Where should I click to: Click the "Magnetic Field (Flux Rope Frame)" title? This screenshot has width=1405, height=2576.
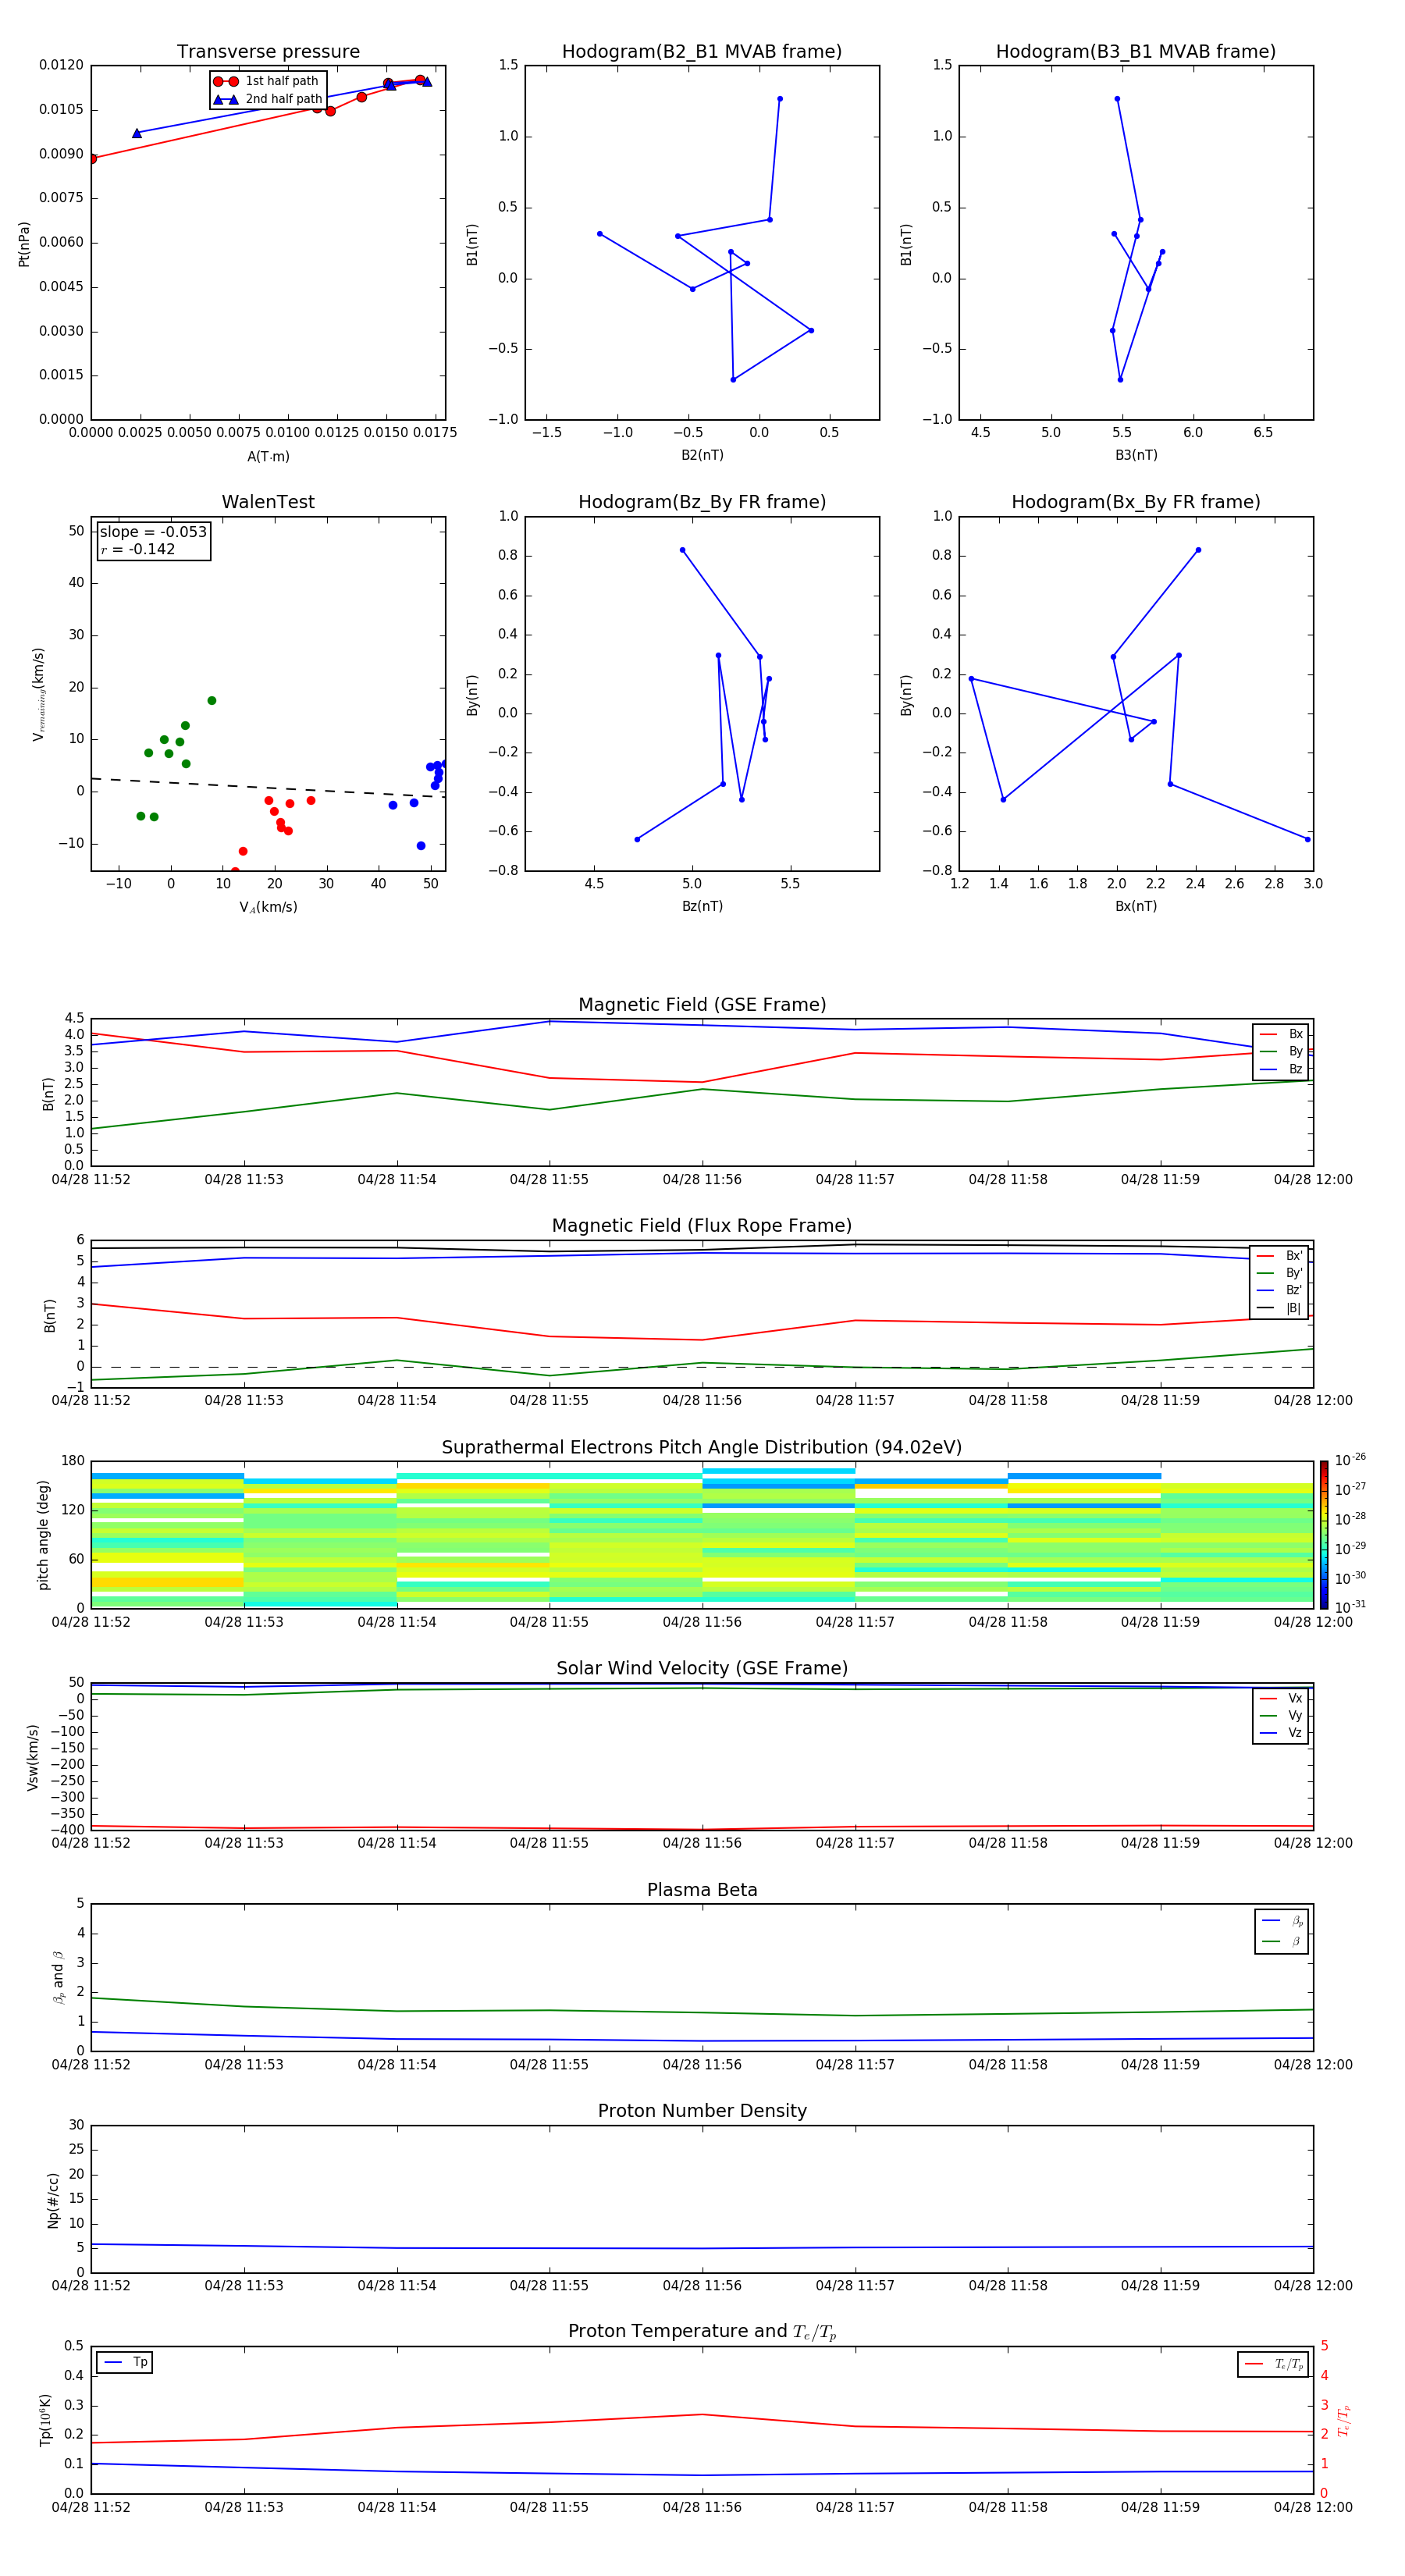click(x=702, y=1226)
